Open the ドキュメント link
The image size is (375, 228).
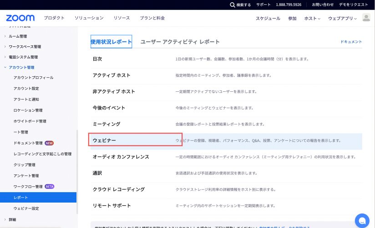(351, 42)
